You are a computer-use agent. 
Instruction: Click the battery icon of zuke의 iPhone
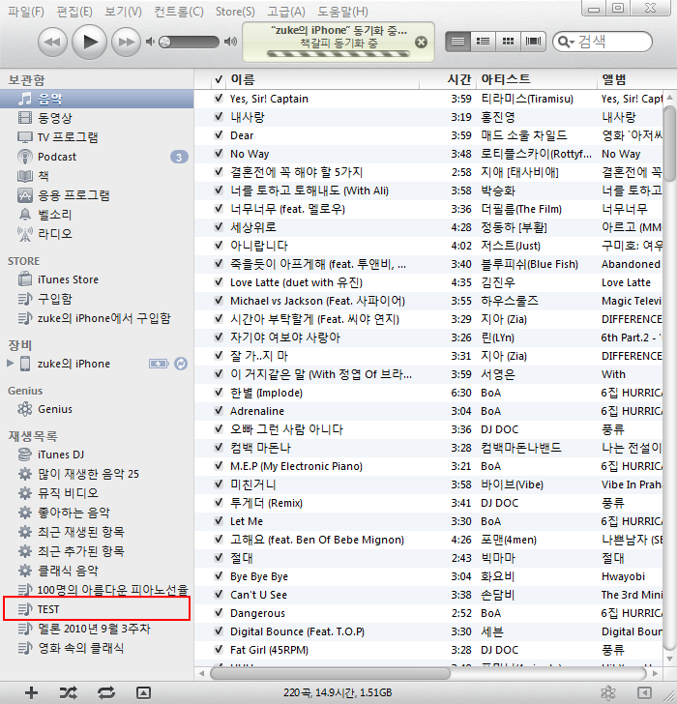[x=159, y=364]
